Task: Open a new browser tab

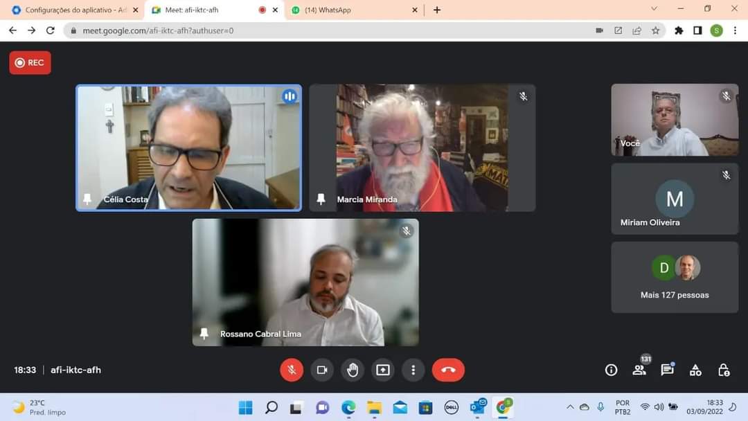Action: [437, 10]
